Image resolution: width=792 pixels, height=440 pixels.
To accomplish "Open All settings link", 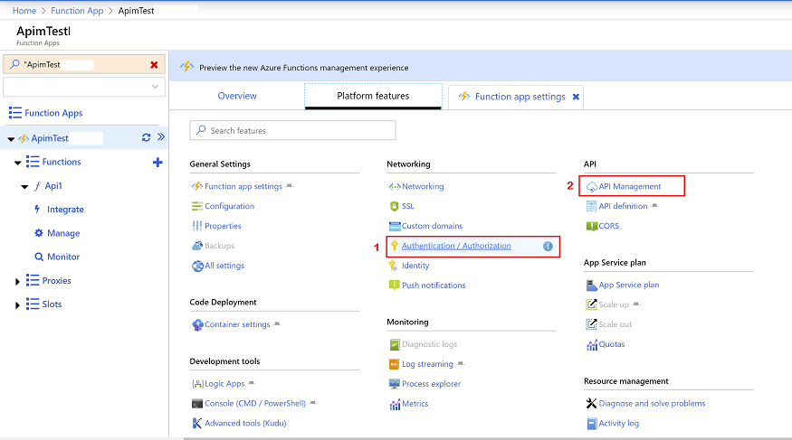I will click(224, 265).
